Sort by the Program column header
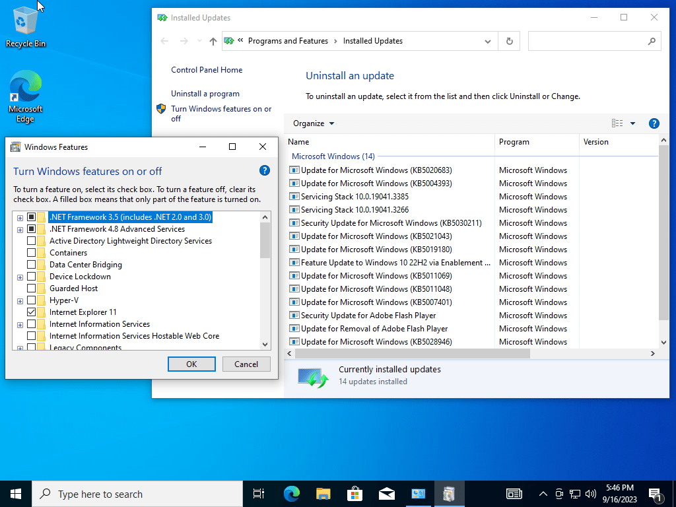 tap(537, 142)
